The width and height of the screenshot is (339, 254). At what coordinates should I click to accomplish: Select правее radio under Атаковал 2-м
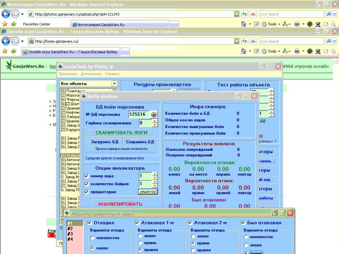tap(193, 250)
